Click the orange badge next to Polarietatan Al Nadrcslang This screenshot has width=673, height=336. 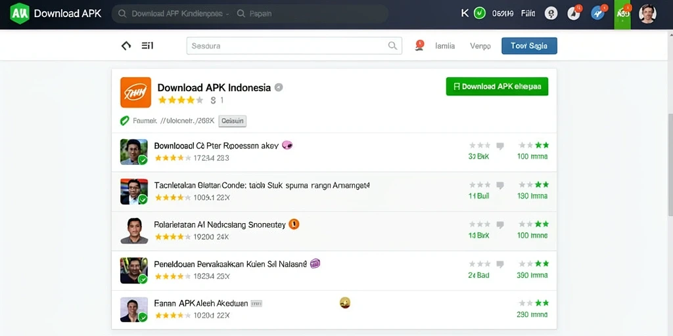(294, 224)
